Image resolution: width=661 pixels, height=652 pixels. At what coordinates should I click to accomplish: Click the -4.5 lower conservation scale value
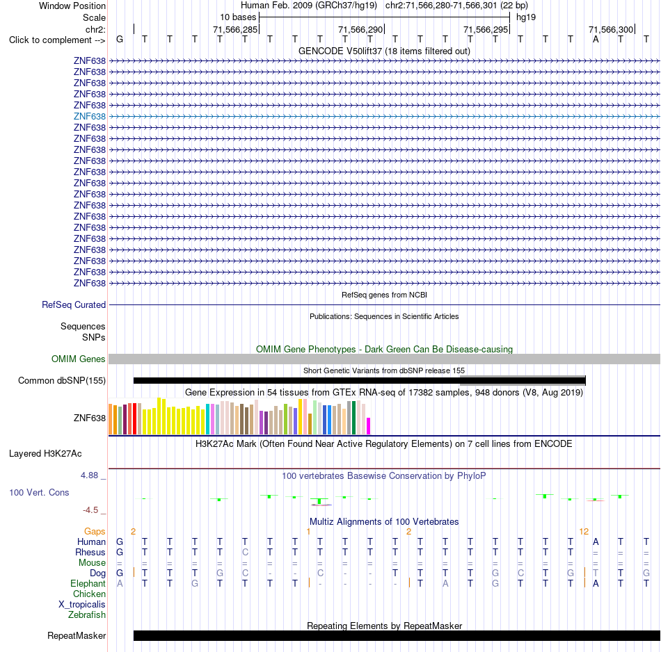tap(90, 510)
